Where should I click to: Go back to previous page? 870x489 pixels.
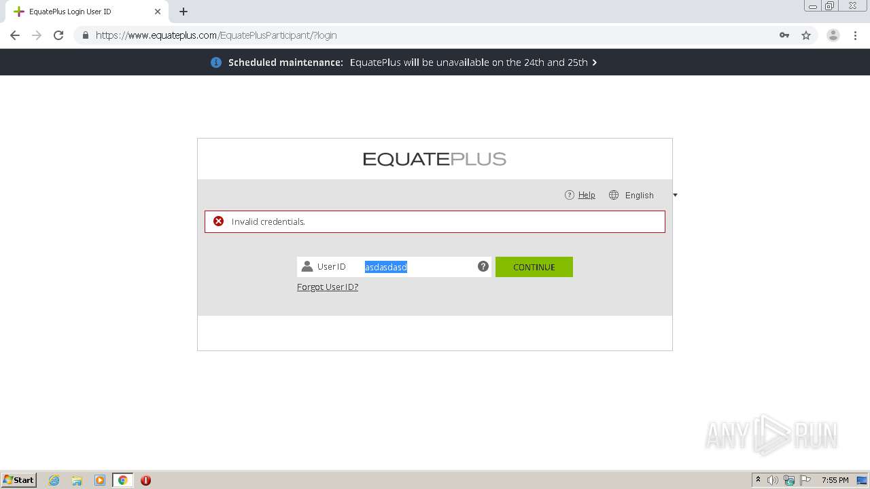coord(15,35)
